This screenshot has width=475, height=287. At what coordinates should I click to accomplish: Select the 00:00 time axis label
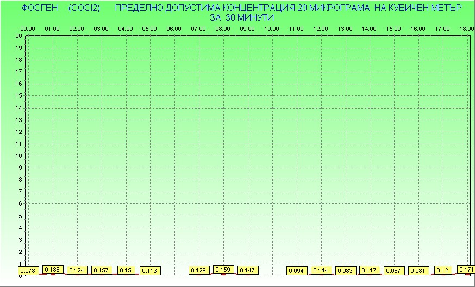click(x=28, y=29)
